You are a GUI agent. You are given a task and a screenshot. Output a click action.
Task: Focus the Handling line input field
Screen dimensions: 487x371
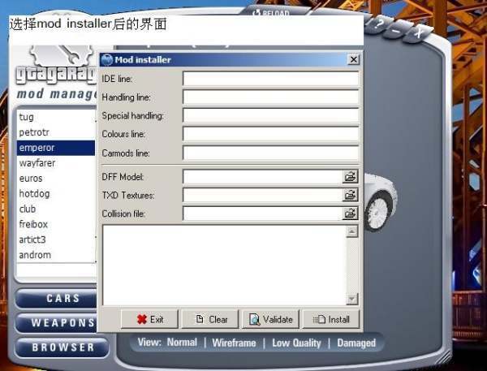tap(271, 97)
